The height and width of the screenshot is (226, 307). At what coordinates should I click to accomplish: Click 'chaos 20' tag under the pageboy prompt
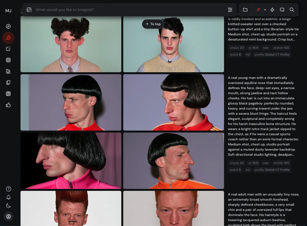point(237,163)
